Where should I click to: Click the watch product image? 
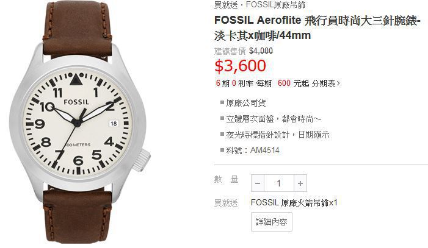[80, 122]
